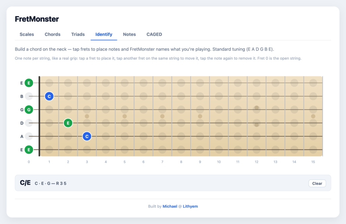Select the Triads tab
Image resolution: width=346 pixels, height=224 pixels.
(x=78, y=34)
